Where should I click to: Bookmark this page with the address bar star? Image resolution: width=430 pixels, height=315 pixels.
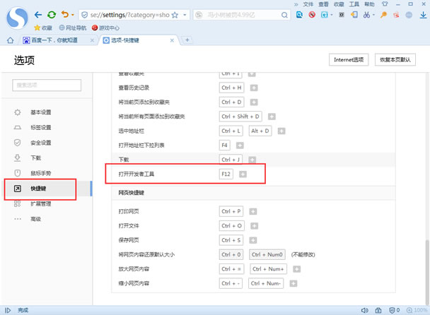[175, 15]
